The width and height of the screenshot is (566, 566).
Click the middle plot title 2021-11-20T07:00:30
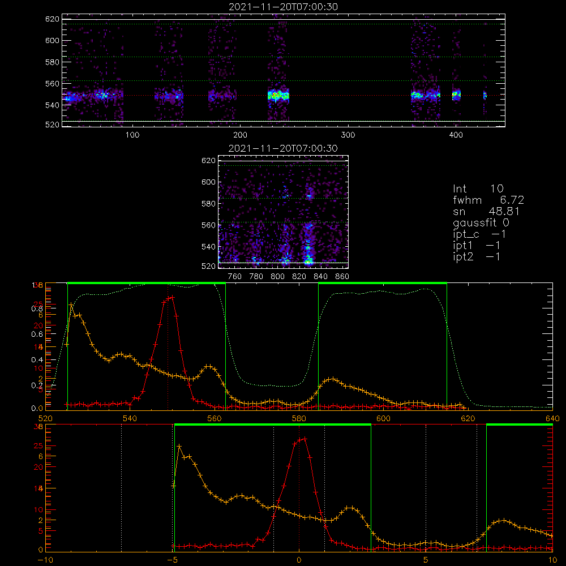tap(283, 148)
